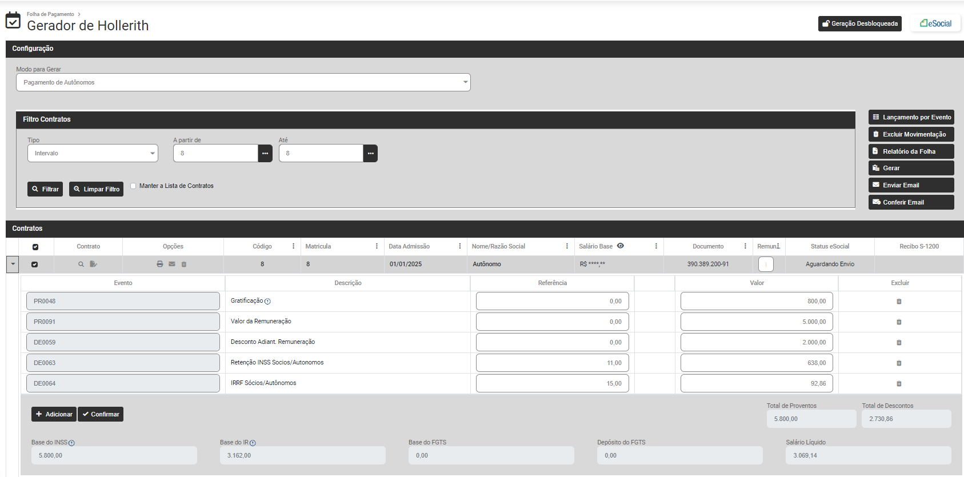Click the Valor field for Valor da Remuneração

click(x=756, y=322)
